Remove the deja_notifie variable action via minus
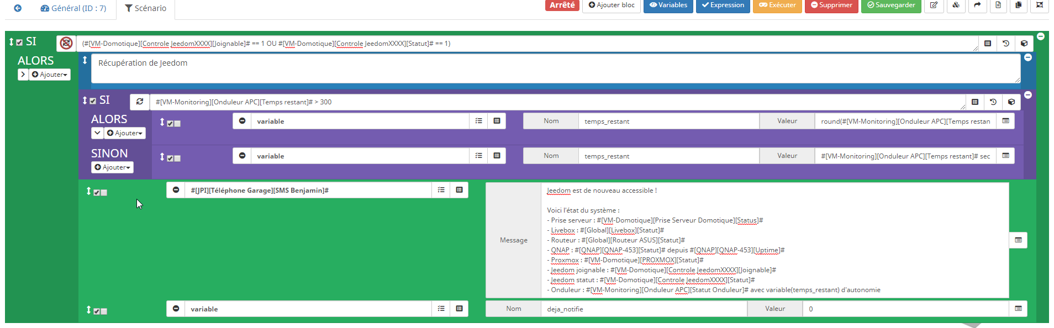Image resolution: width=1054 pixels, height=328 pixels. (x=176, y=309)
